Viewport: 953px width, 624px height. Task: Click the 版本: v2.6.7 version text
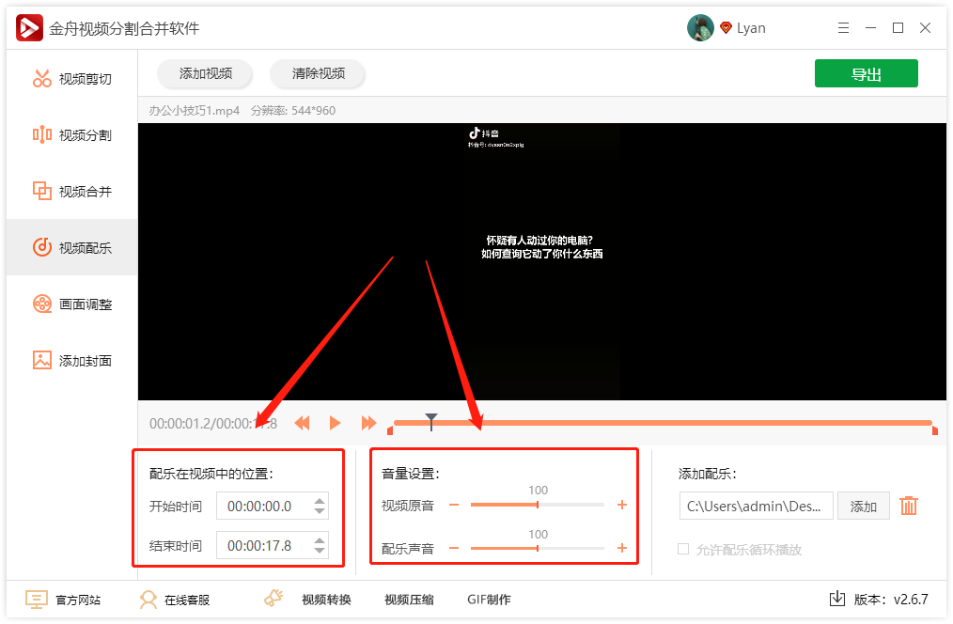891,600
